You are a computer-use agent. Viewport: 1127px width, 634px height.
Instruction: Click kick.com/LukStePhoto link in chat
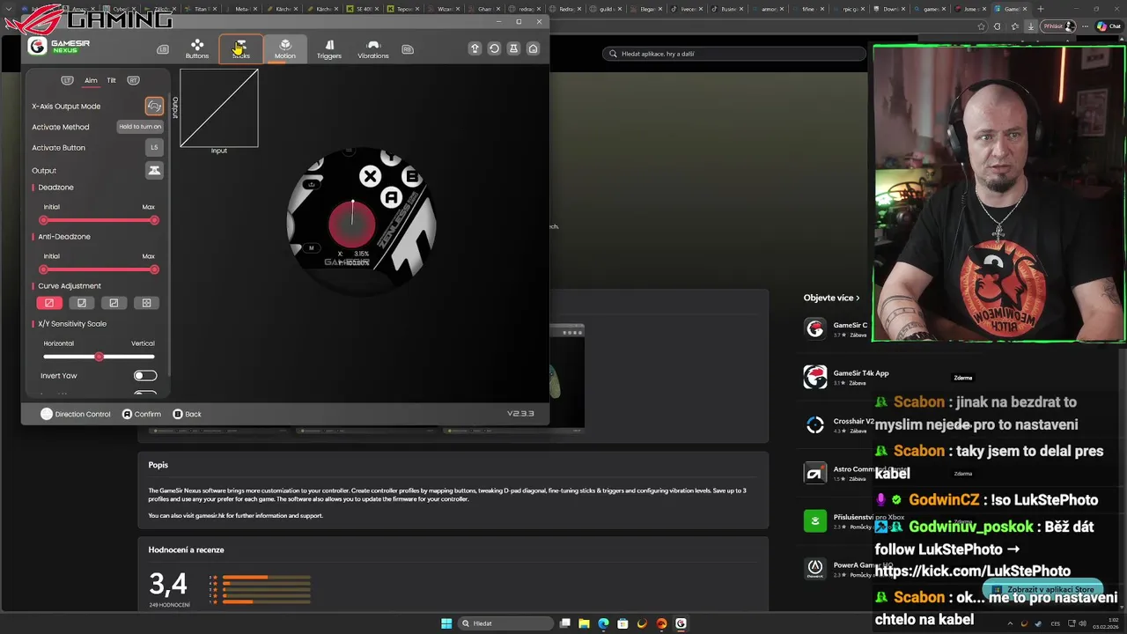(973, 571)
